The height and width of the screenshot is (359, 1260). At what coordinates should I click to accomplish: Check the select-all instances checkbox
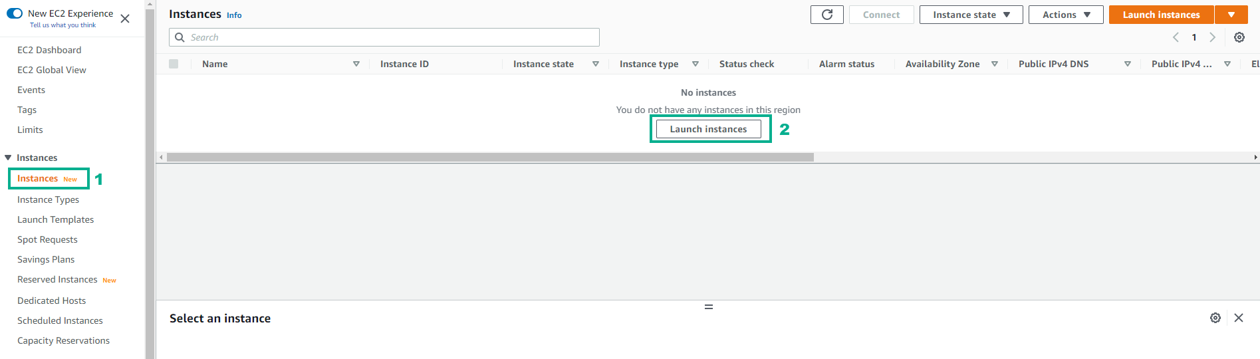(x=174, y=64)
